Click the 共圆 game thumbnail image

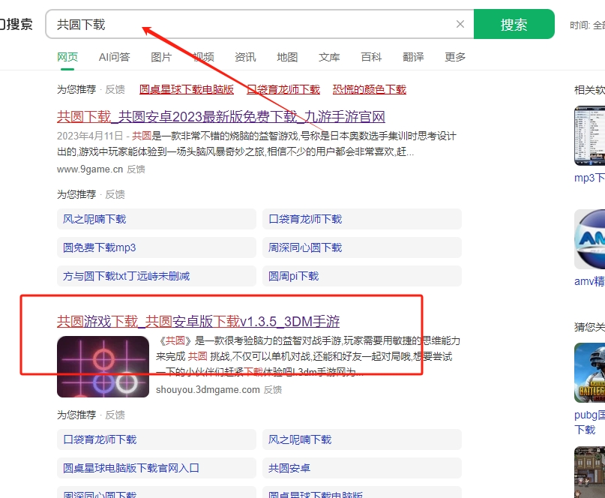pos(103,367)
